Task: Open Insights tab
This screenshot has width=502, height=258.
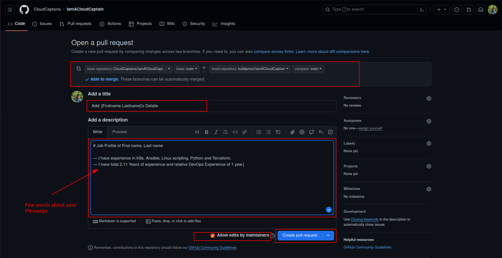Action: (x=224, y=24)
